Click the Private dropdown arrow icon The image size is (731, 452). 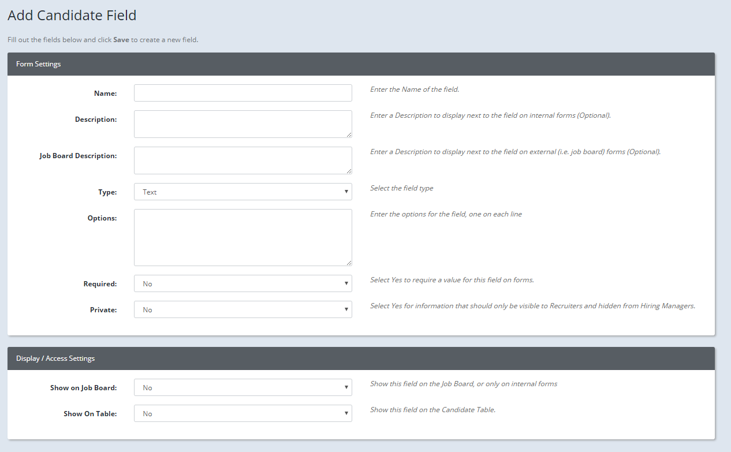(346, 309)
